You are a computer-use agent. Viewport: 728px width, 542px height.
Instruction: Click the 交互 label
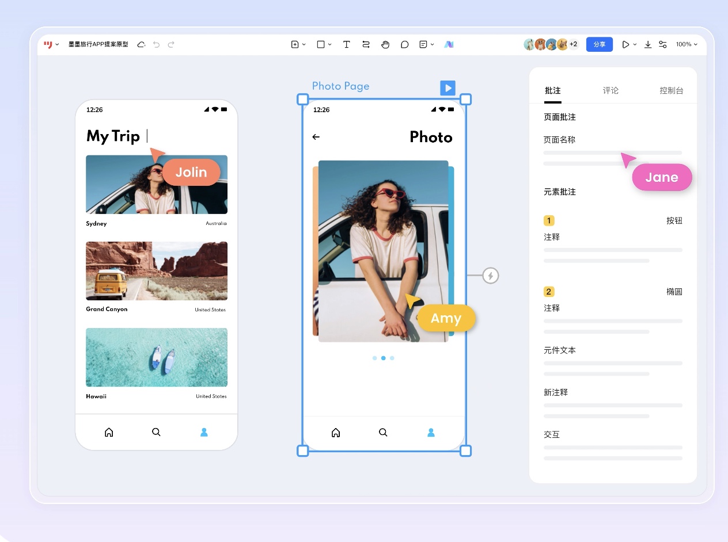552,434
